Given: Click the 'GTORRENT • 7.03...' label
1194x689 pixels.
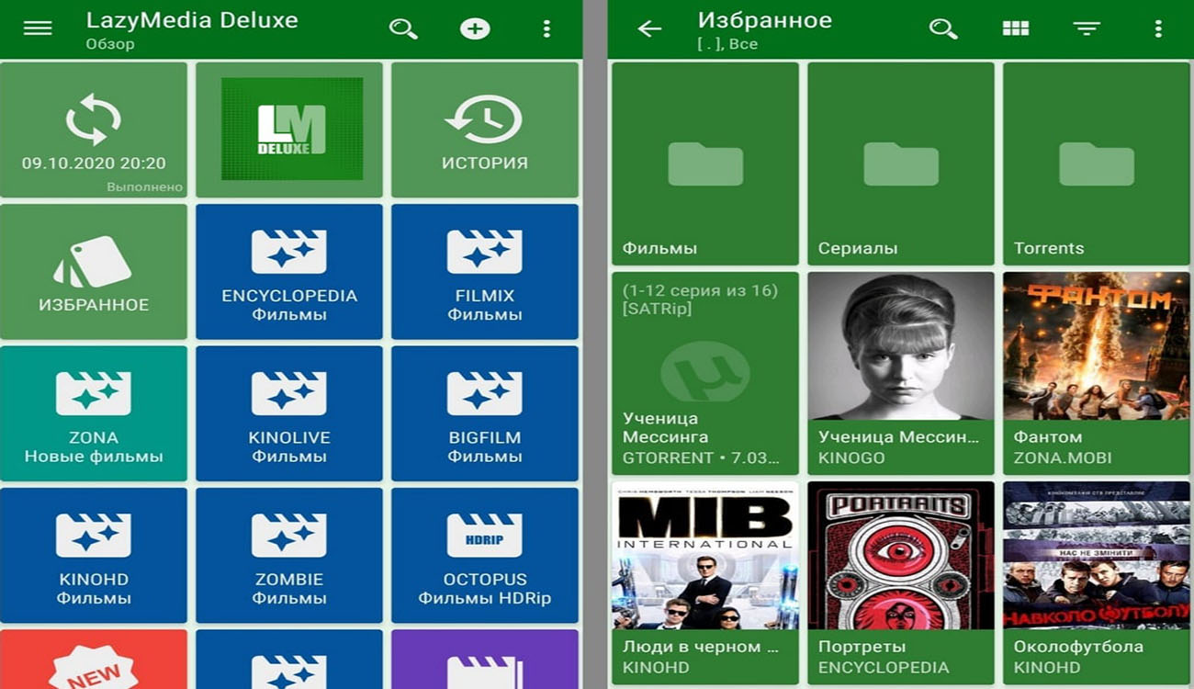Looking at the screenshot, I should pos(703,457).
